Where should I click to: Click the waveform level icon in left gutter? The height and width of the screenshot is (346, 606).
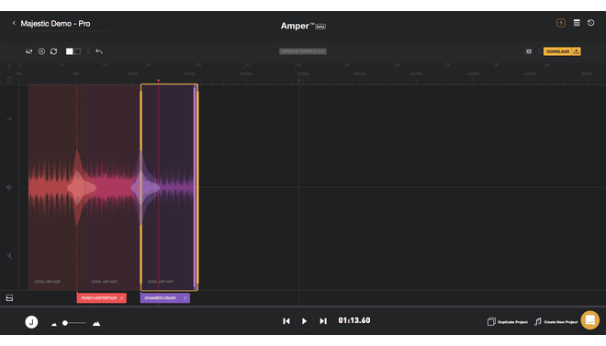pyautogui.click(x=9, y=119)
